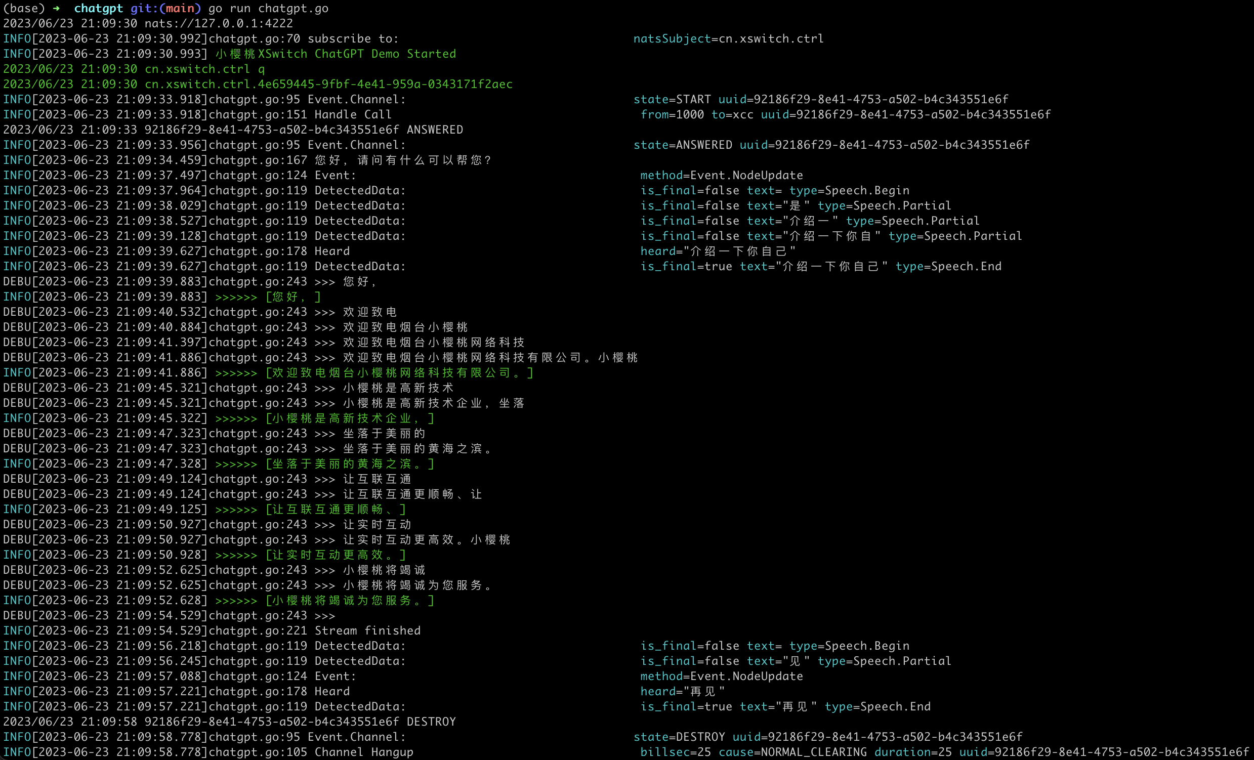
Task: Click first type=Speech.Begin entry
Action: 849,190
